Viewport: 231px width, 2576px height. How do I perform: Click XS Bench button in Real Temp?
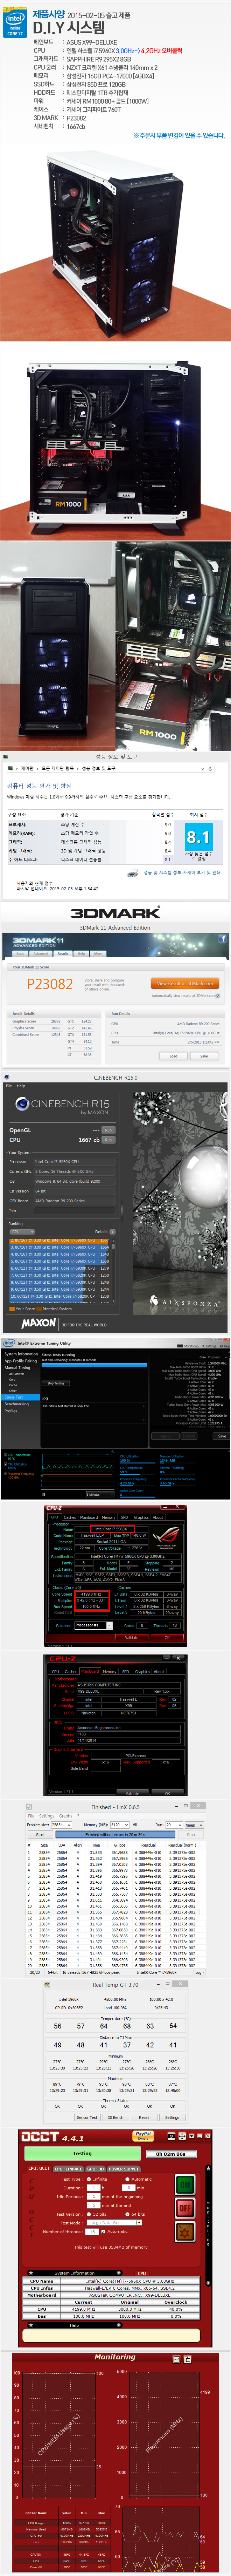[x=116, y=2117]
